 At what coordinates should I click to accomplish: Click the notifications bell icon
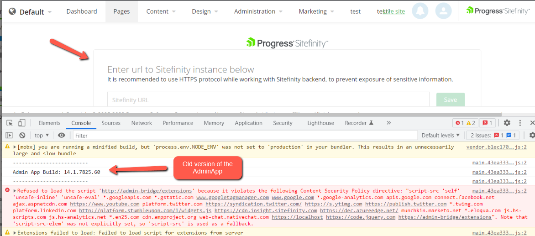[x=420, y=11]
